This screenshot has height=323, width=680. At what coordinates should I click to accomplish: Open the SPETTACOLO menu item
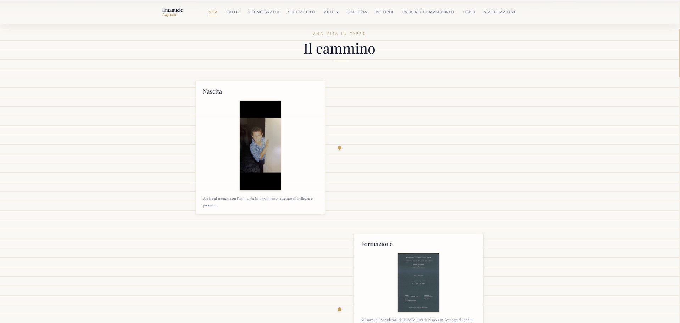302,12
